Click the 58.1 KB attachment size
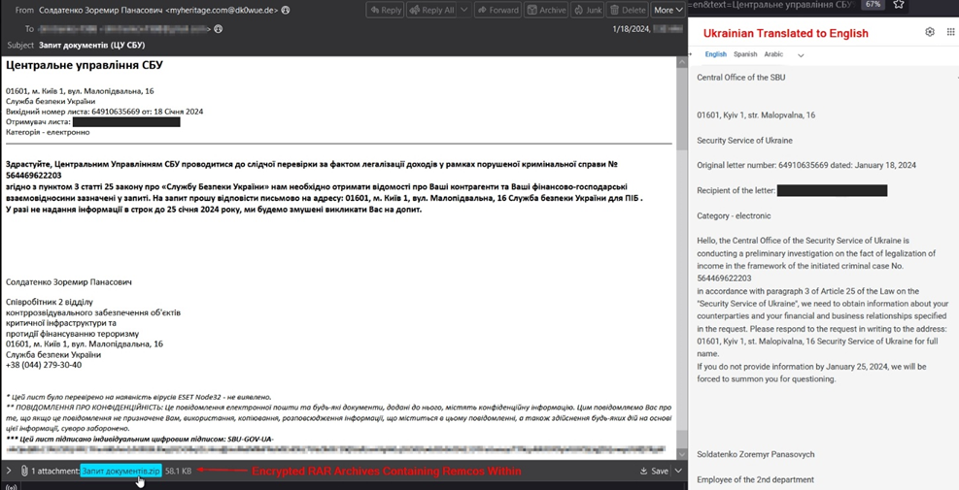Screen dimensions: 959x490 coord(178,471)
